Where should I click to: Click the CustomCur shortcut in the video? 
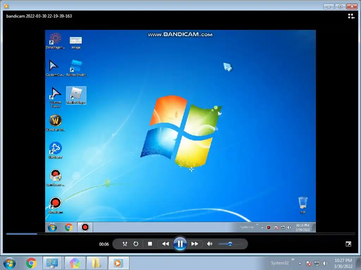point(55,68)
